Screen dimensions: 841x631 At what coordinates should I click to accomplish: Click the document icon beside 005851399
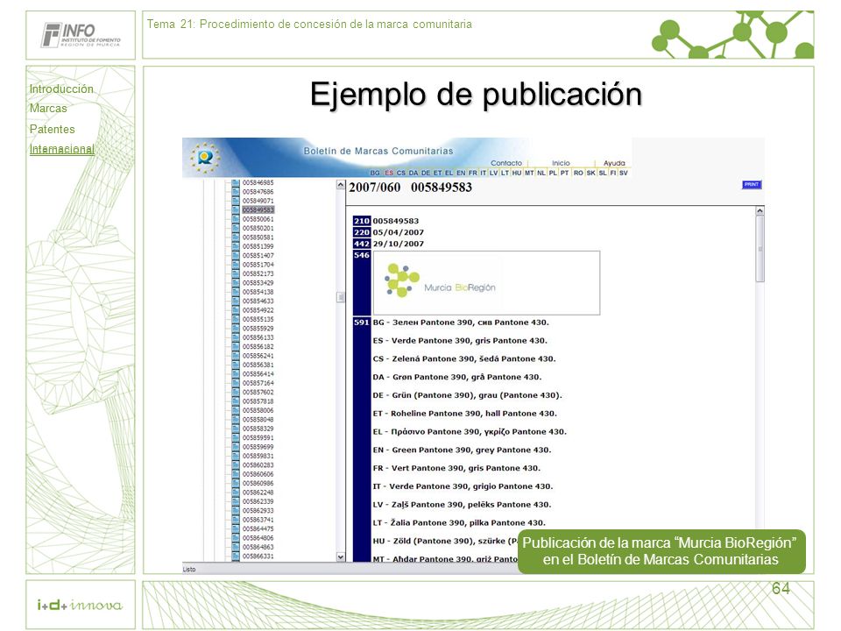[x=236, y=246]
